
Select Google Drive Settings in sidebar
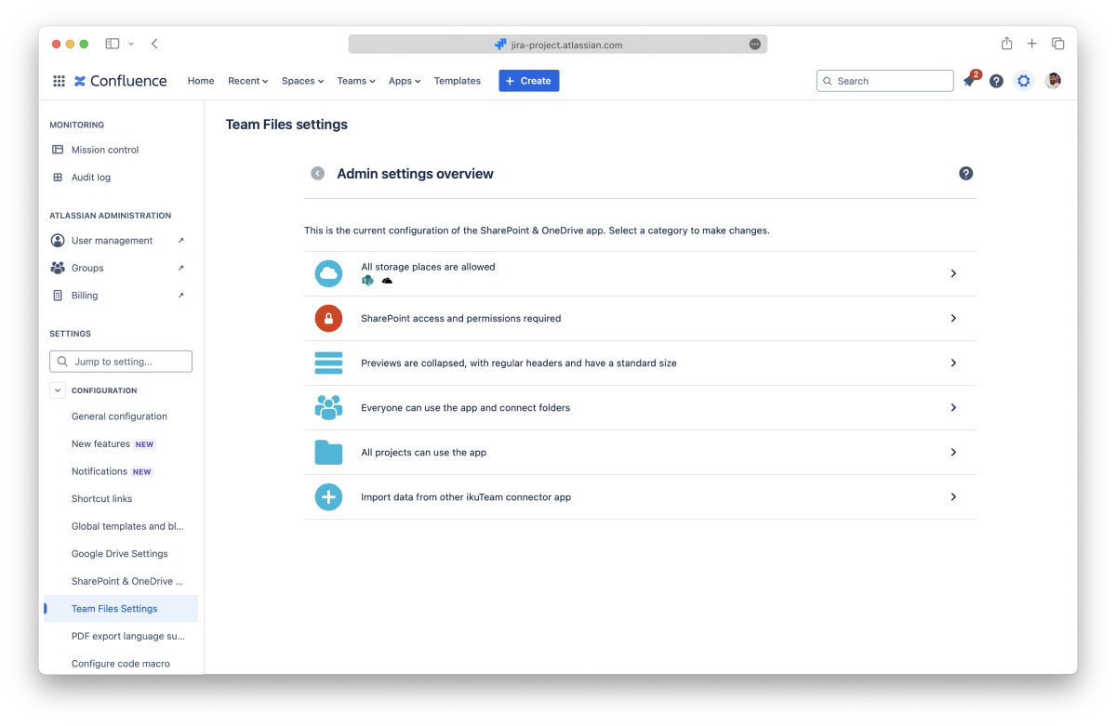pos(119,554)
